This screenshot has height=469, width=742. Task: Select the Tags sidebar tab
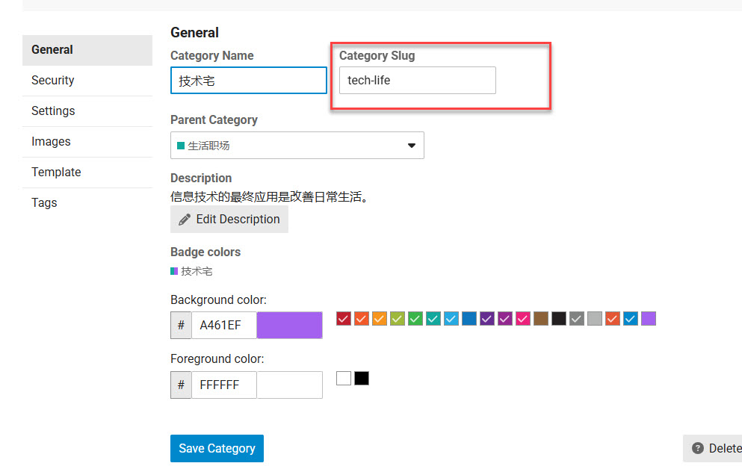44,203
